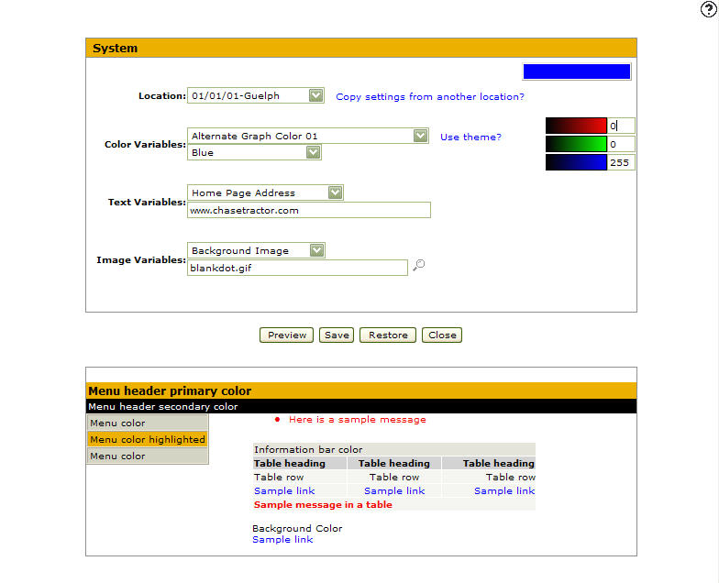Click the blue gradient color slider
Viewport: 719px width, 583px height.
coord(576,162)
